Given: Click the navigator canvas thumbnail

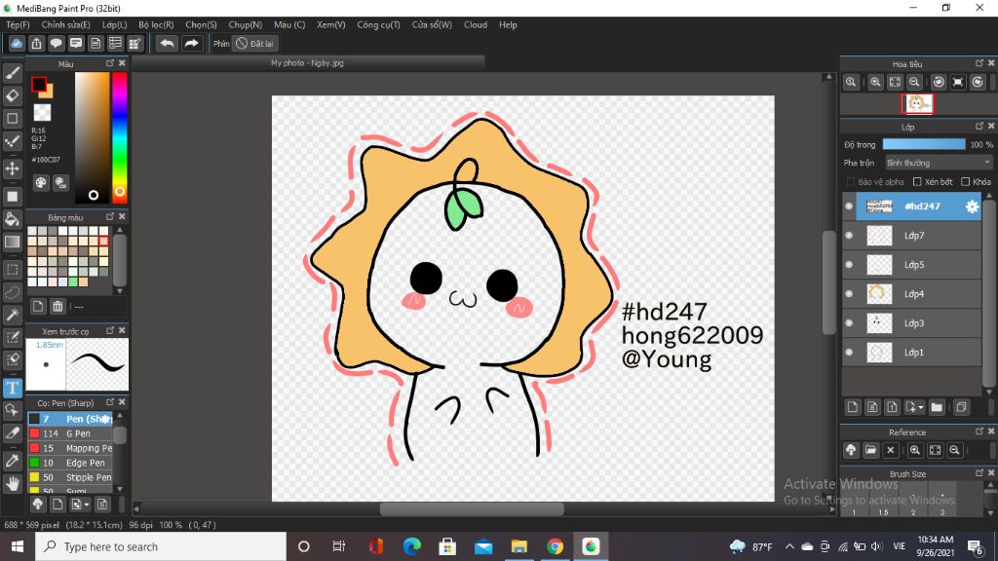Looking at the screenshot, I should [917, 103].
